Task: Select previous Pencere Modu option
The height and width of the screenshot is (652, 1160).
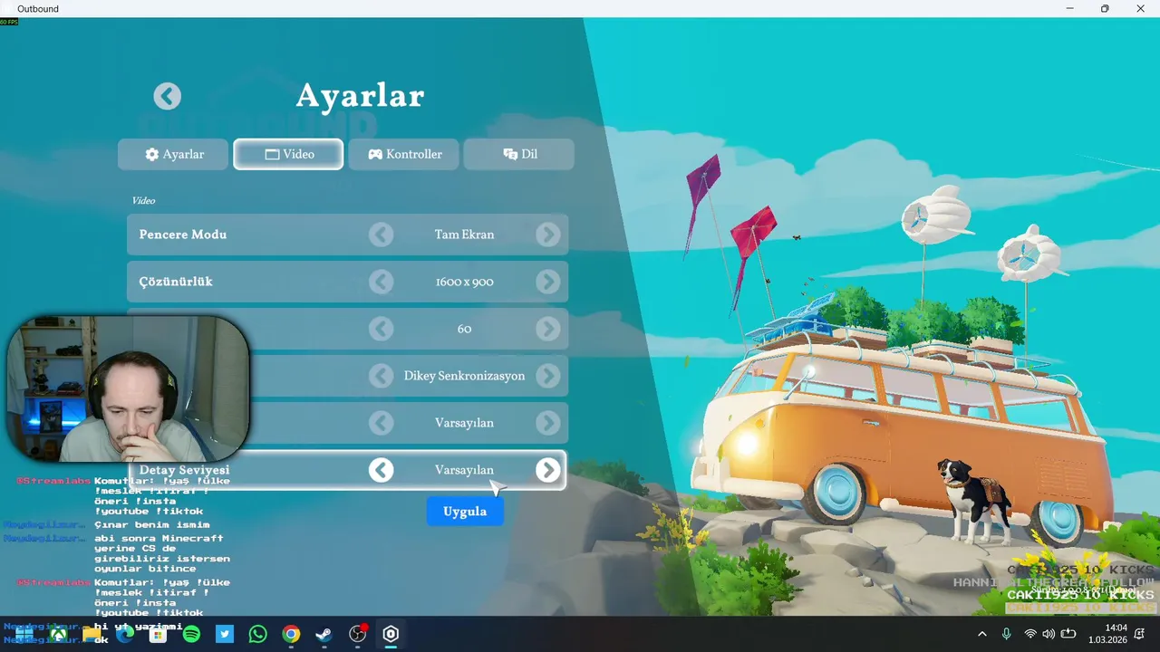Action: coord(382,235)
